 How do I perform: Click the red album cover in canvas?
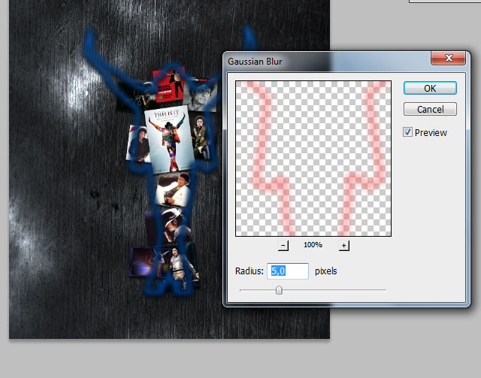[168, 85]
